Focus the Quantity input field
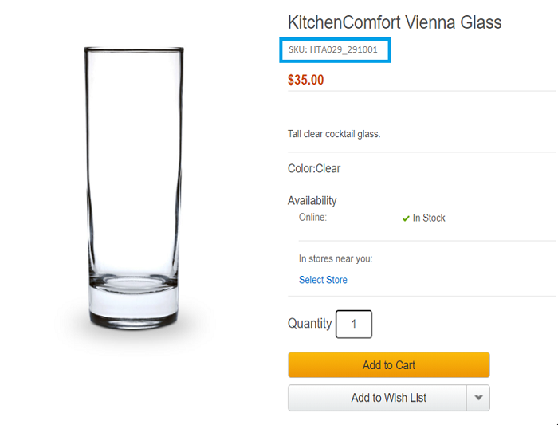Viewport: 558px width, 425px height. coord(354,325)
